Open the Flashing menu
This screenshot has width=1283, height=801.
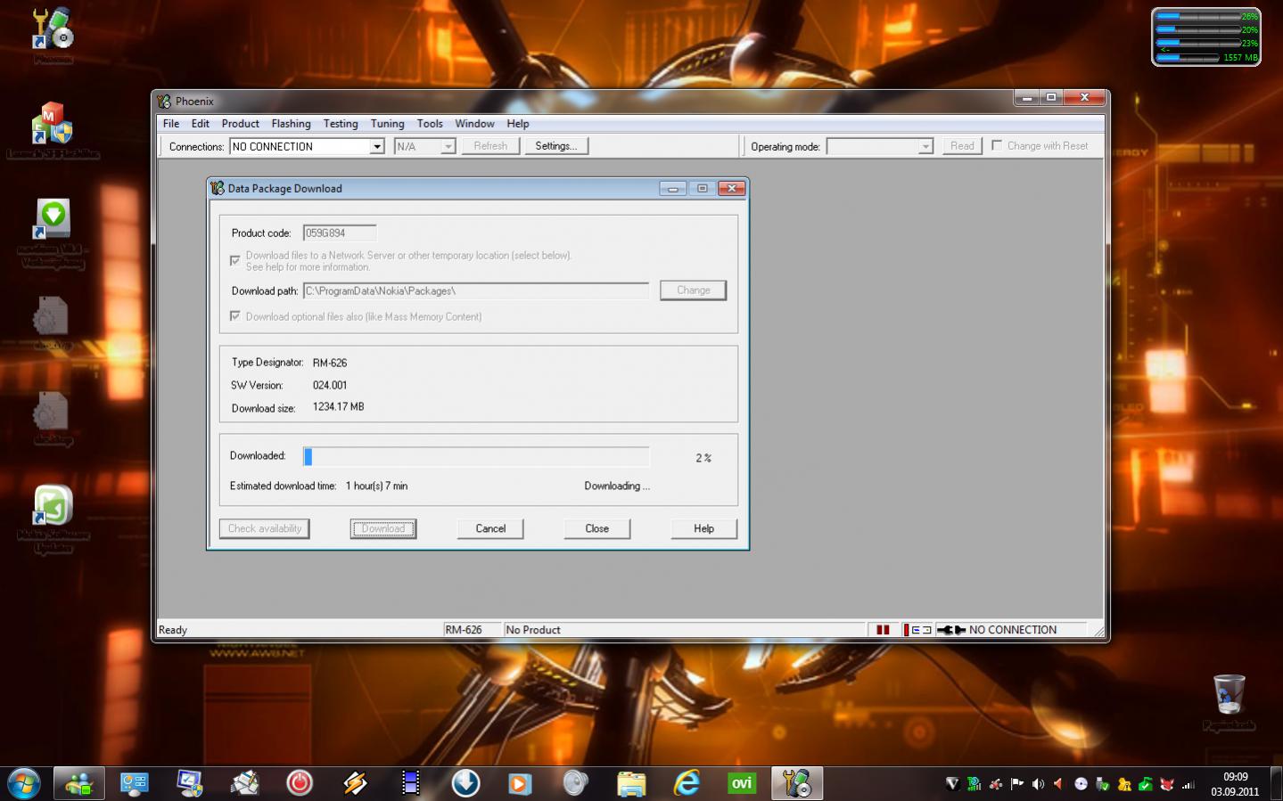point(292,124)
